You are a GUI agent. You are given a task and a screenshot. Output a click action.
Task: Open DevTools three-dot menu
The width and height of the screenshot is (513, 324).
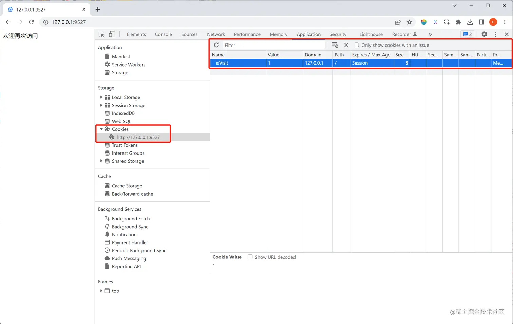pos(495,34)
